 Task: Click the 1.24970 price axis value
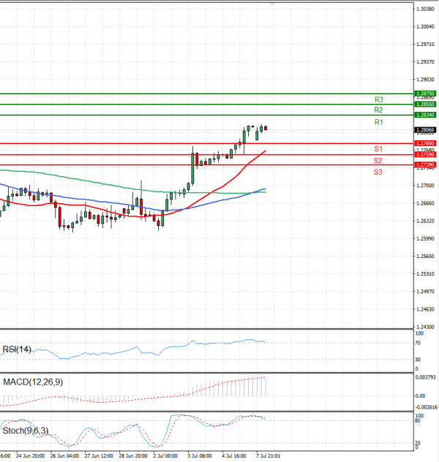coord(425,292)
